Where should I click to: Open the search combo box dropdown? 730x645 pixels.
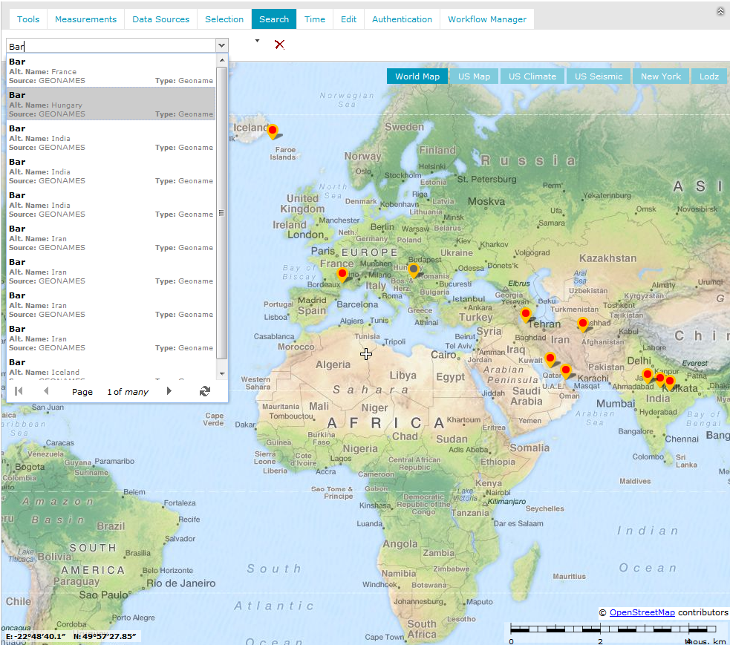click(221, 45)
